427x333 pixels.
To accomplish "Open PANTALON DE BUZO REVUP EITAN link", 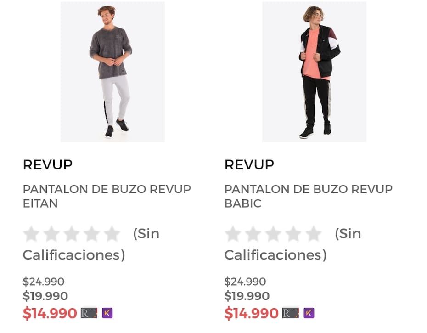I will click(107, 196).
